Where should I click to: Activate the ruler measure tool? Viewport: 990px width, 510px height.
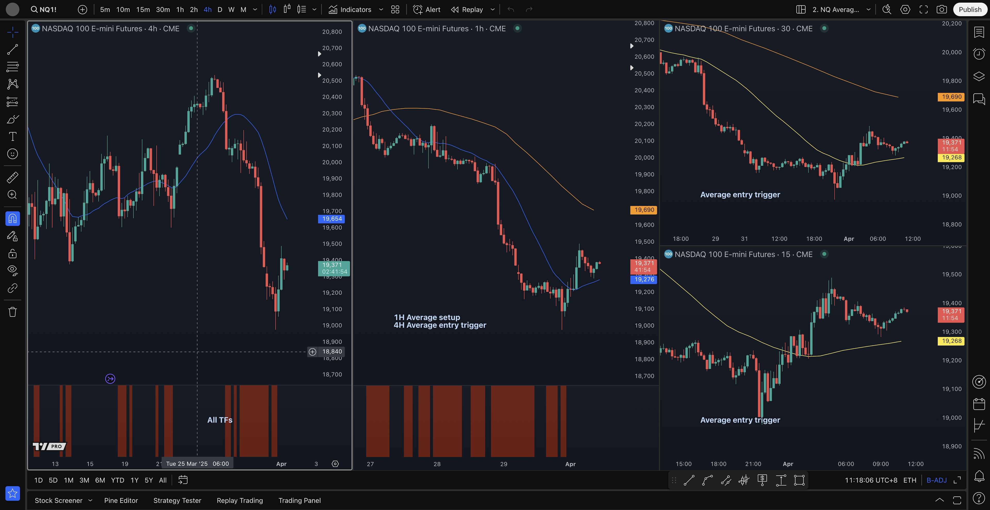point(12,177)
